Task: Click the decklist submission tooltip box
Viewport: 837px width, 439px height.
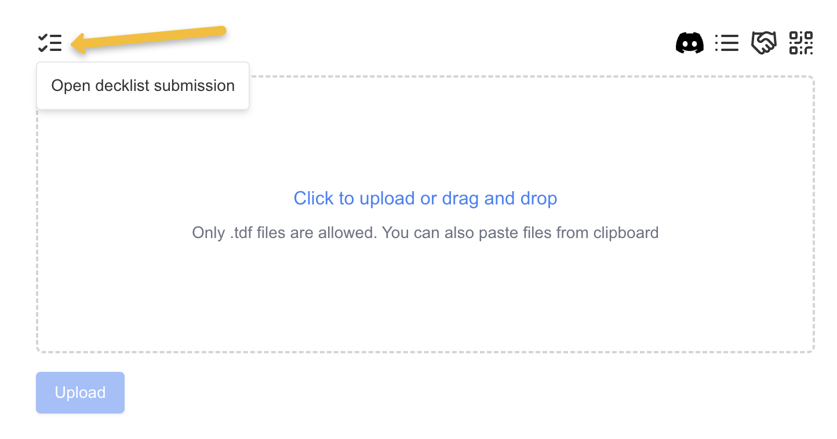Action: coord(143,86)
